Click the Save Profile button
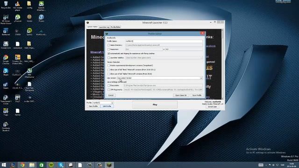Image resolution: width=299 pixels, height=168 pixels. [x=197, y=95]
